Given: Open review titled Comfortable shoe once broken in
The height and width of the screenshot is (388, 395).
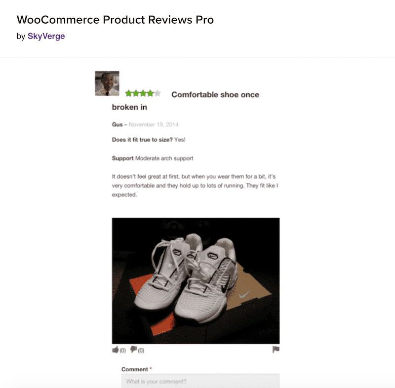Looking at the screenshot, I should tap(215, 94).
